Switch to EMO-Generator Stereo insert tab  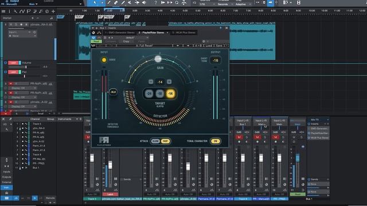pyautogui.click(x=120, y=33)
